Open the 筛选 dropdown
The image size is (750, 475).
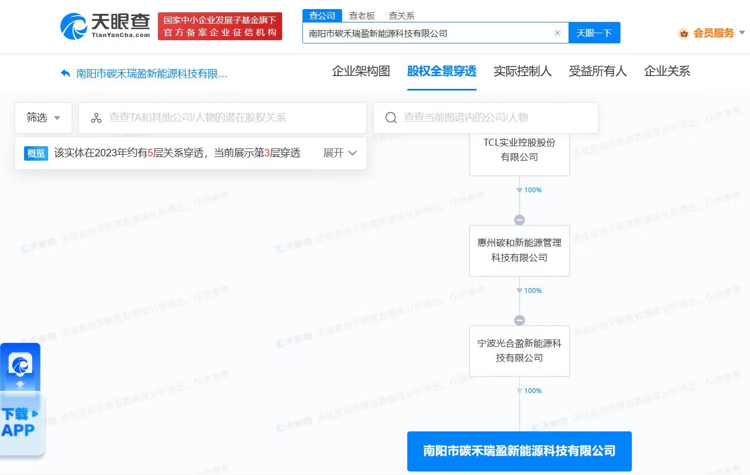(x=43, y=117)
